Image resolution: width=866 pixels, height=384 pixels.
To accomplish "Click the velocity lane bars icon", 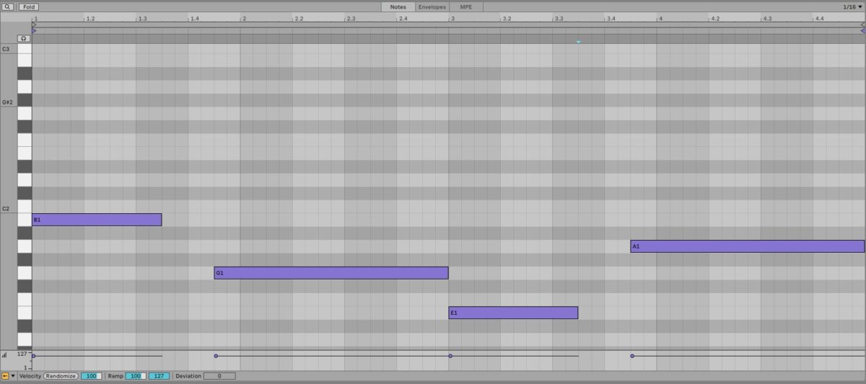I will (x=4, y=354).
